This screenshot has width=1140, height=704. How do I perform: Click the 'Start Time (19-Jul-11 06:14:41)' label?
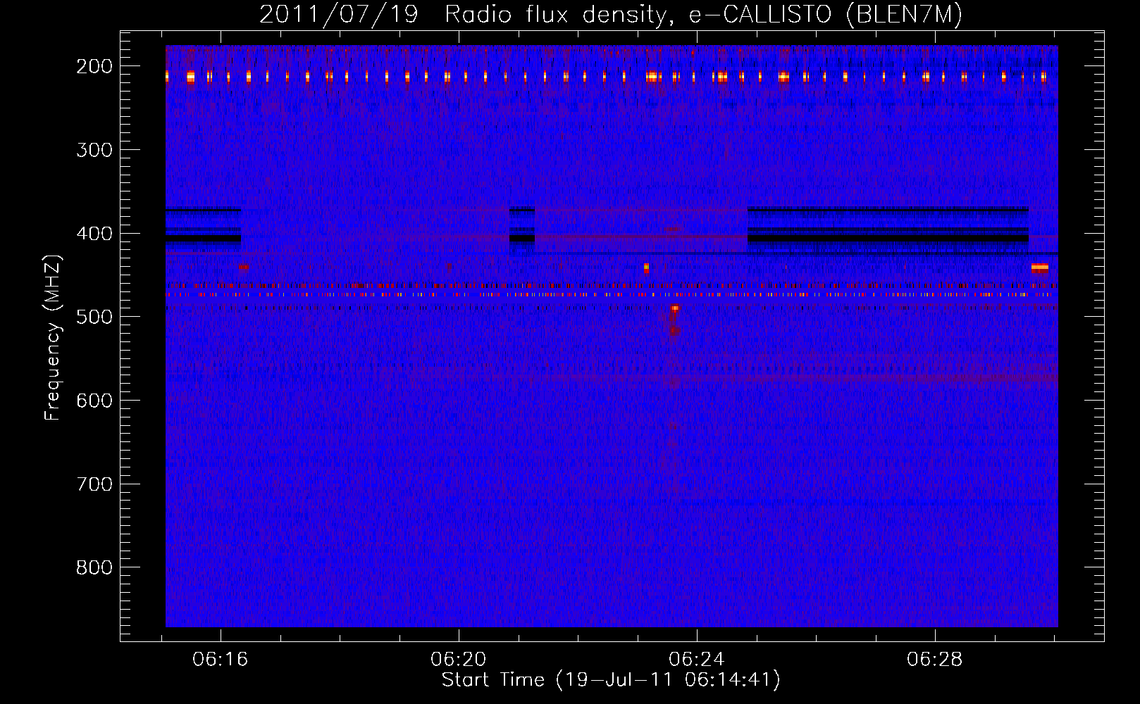(x=611, y=680)
